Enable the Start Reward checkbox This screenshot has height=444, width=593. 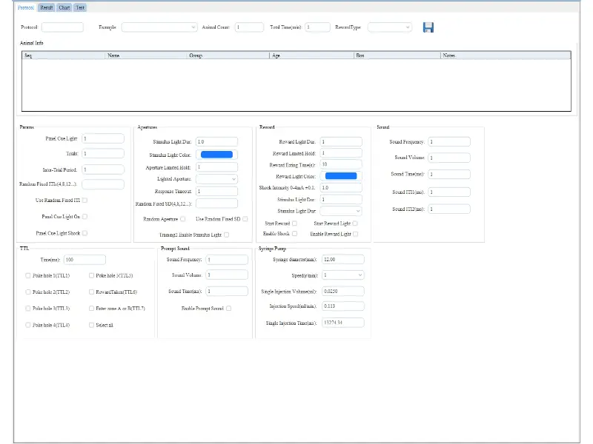click(x=294, y=223)
